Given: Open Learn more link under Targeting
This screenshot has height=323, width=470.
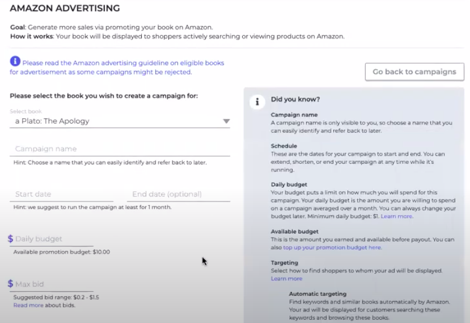Looking at the screenshot, I should [x=286, y=278].
